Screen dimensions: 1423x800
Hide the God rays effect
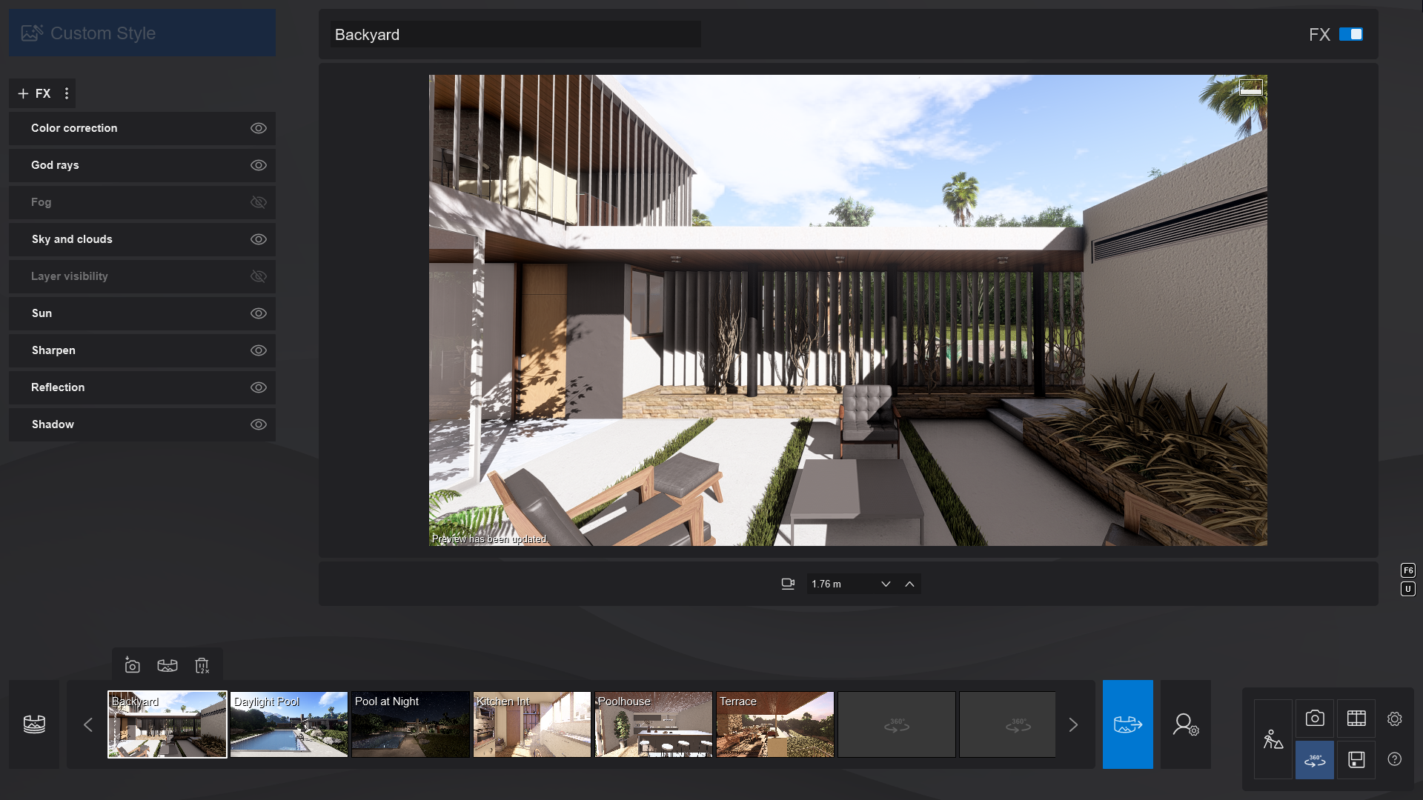pyautogui.click(x=258, y=165)
